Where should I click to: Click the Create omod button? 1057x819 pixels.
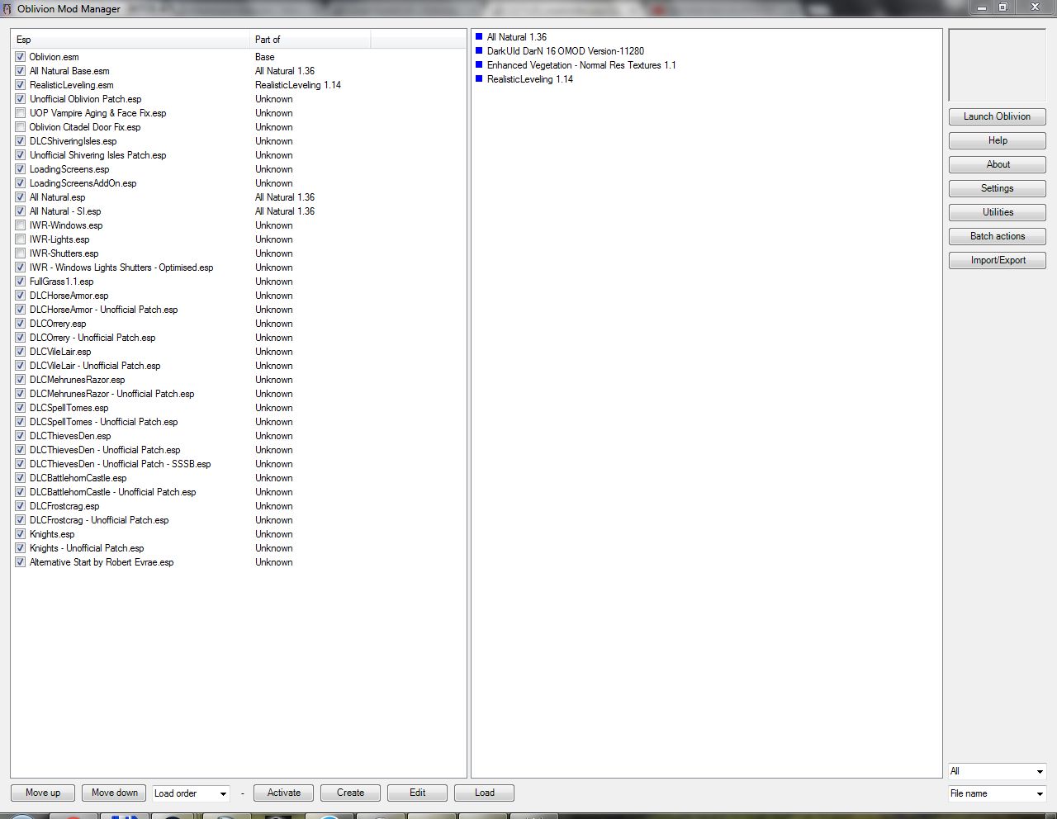(350, 793)
